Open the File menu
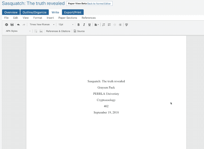The image size is (204, 149). (6, 18)
